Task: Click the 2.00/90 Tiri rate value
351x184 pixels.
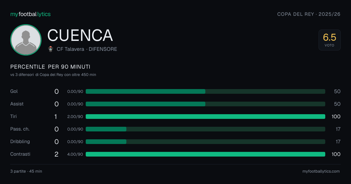Action: click(75, 117)
